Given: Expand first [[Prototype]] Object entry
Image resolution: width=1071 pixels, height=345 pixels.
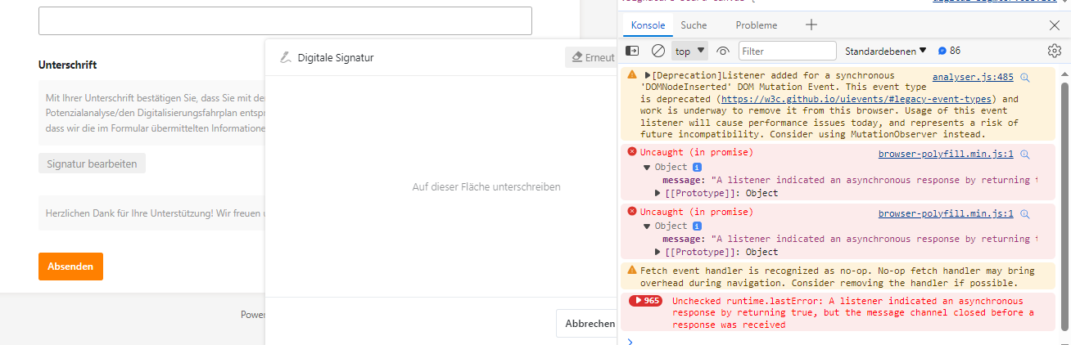Looking at the screenshot, I should [x=658, y=194].
